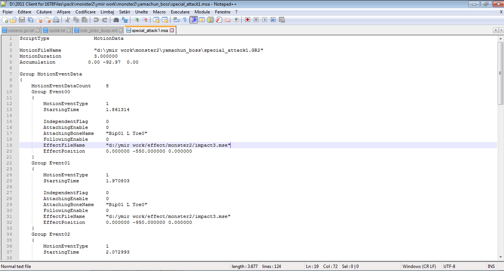Switch to the mob_proto_dump.xml tab
504x271 pixels.
pos(98,30)
